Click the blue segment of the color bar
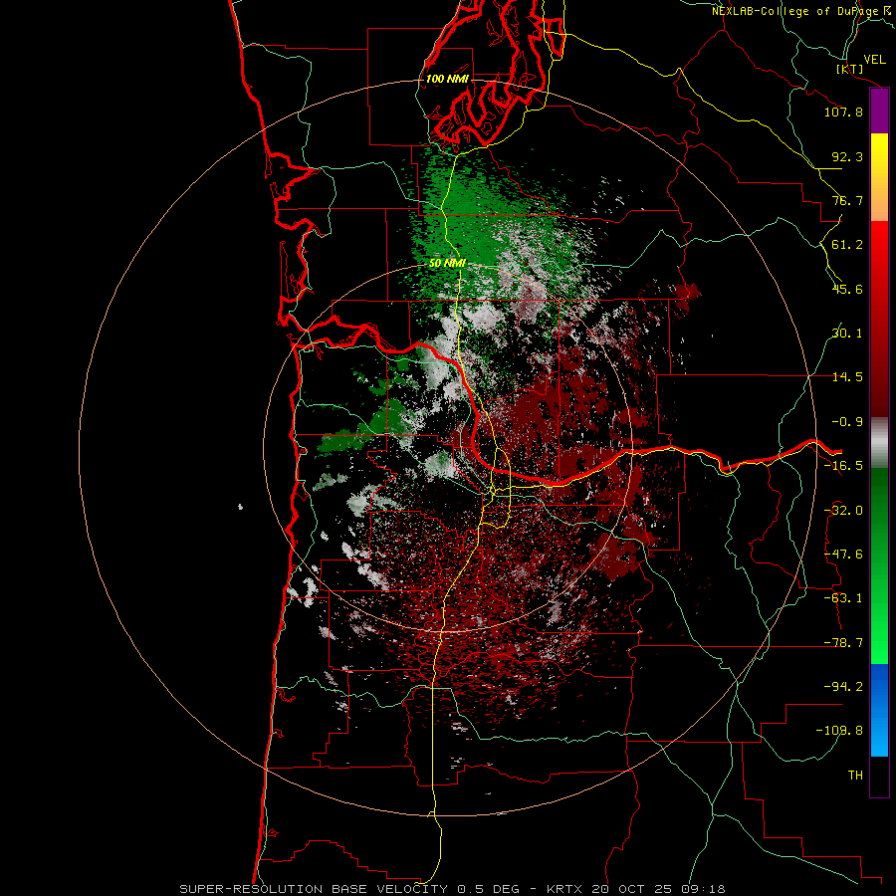896x896 pixels. 879,710
